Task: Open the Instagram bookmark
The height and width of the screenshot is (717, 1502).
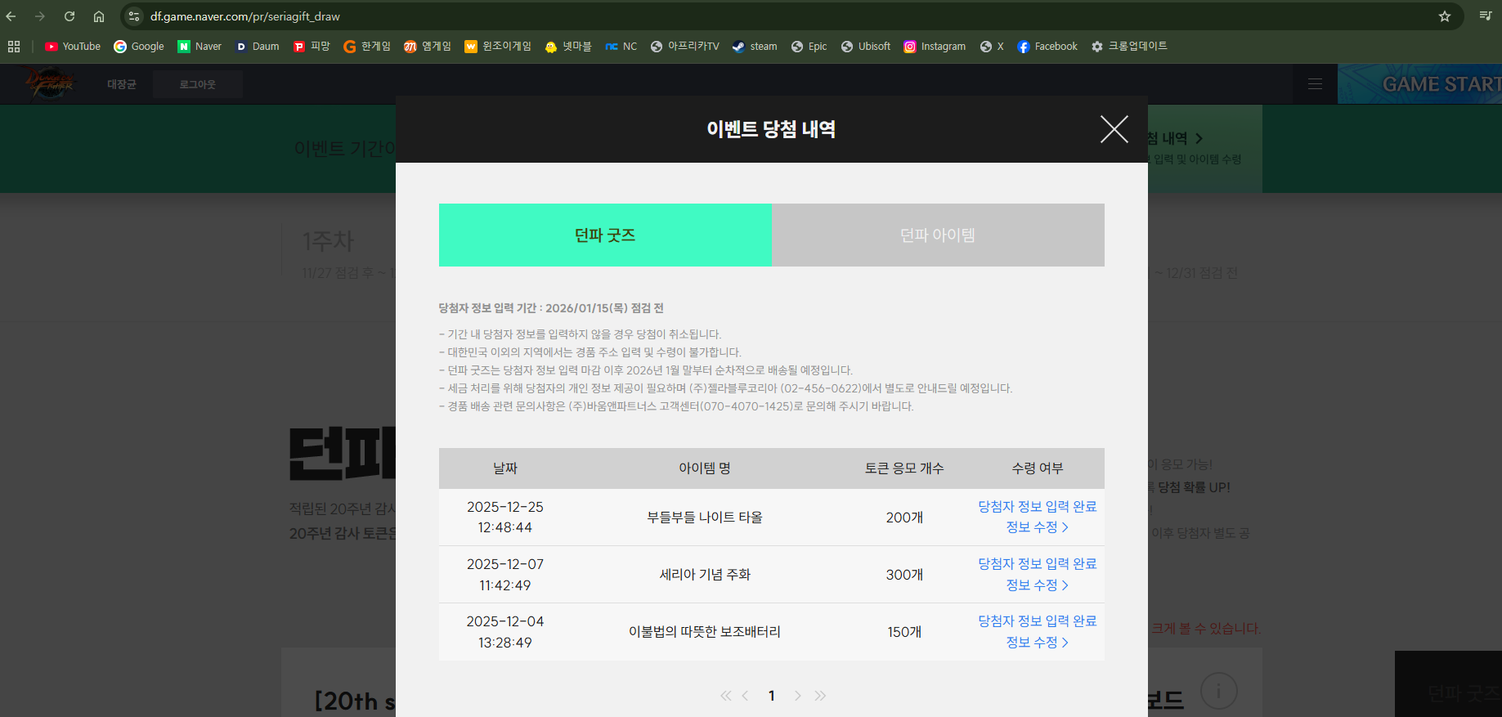Action: click(935, 47)
